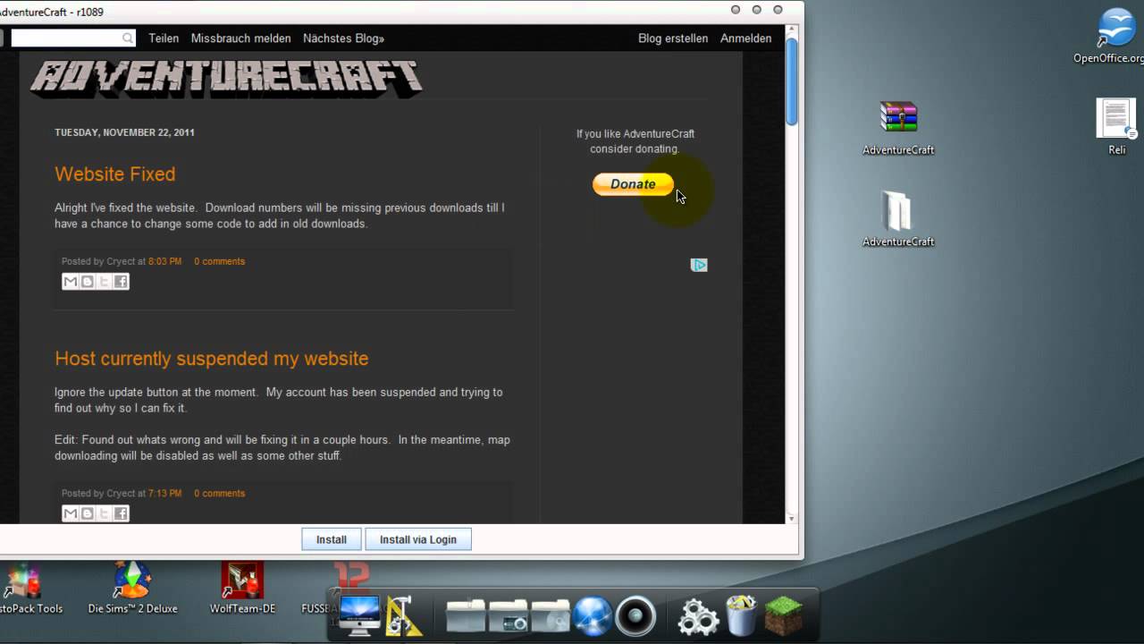Click Anmelden to sign in
This screenshot has width=1144, height=644.
point(745,38)
